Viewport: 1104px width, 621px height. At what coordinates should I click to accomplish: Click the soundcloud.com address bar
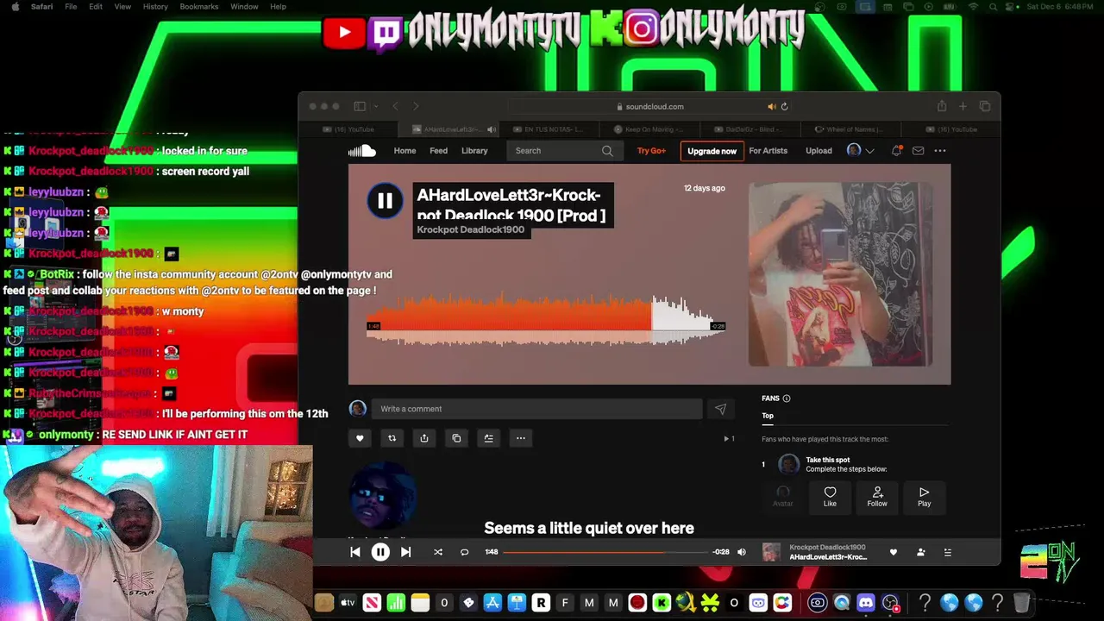[x=650, y=107]
